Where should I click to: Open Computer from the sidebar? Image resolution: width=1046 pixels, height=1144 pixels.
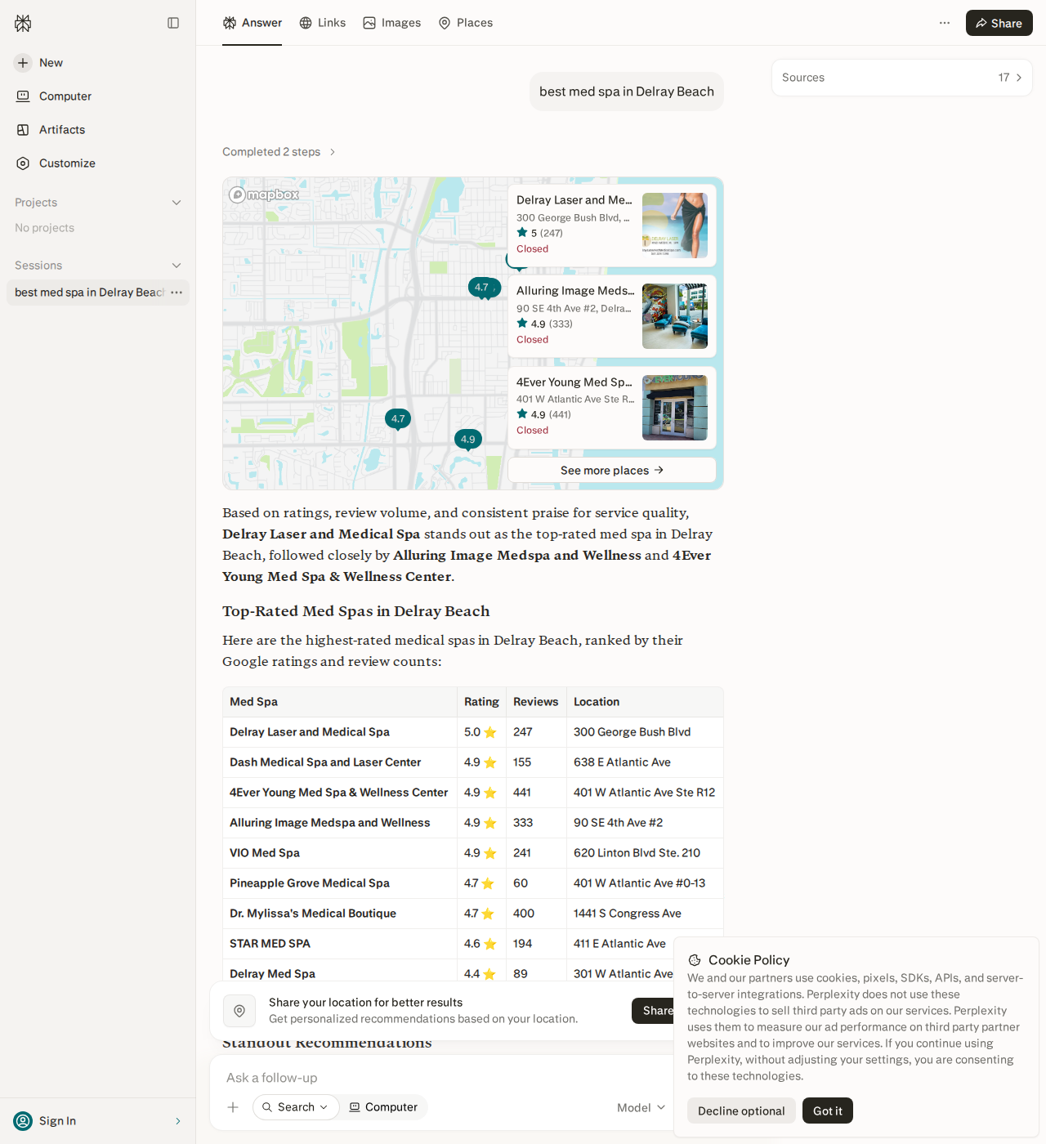54,96
